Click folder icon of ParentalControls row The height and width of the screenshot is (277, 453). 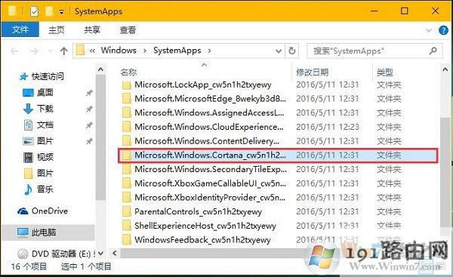point(127,212)
